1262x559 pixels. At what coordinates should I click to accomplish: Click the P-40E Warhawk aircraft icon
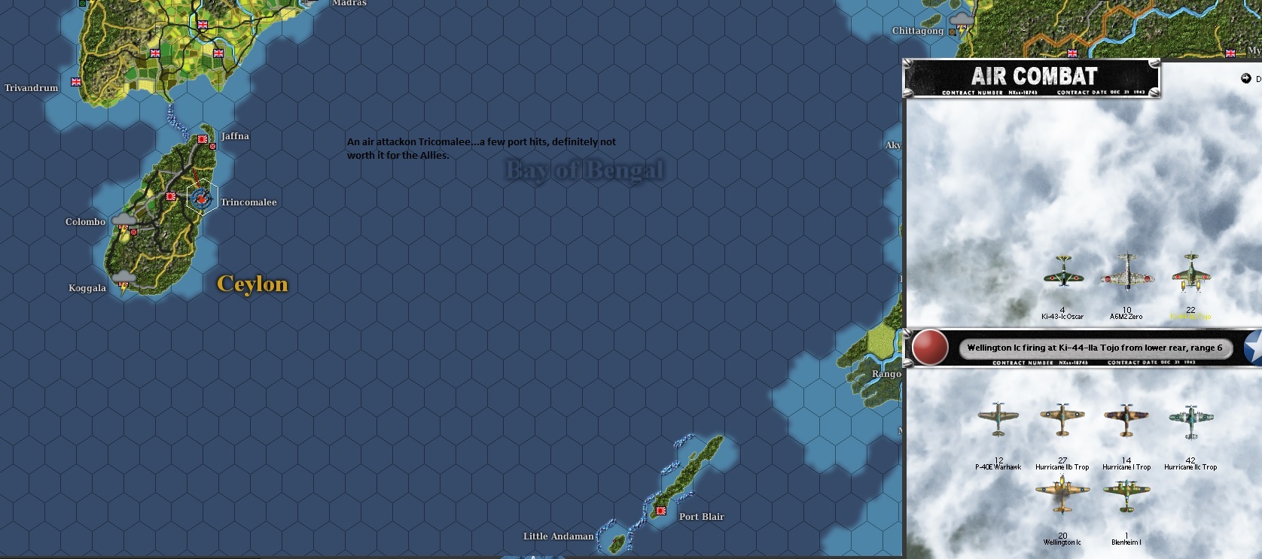[x=998, y=420]
